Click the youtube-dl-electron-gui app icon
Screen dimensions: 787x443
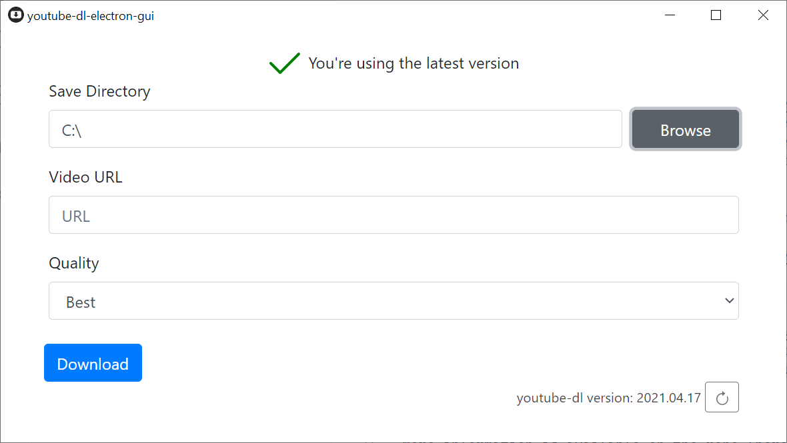click(x=15, y=14)
